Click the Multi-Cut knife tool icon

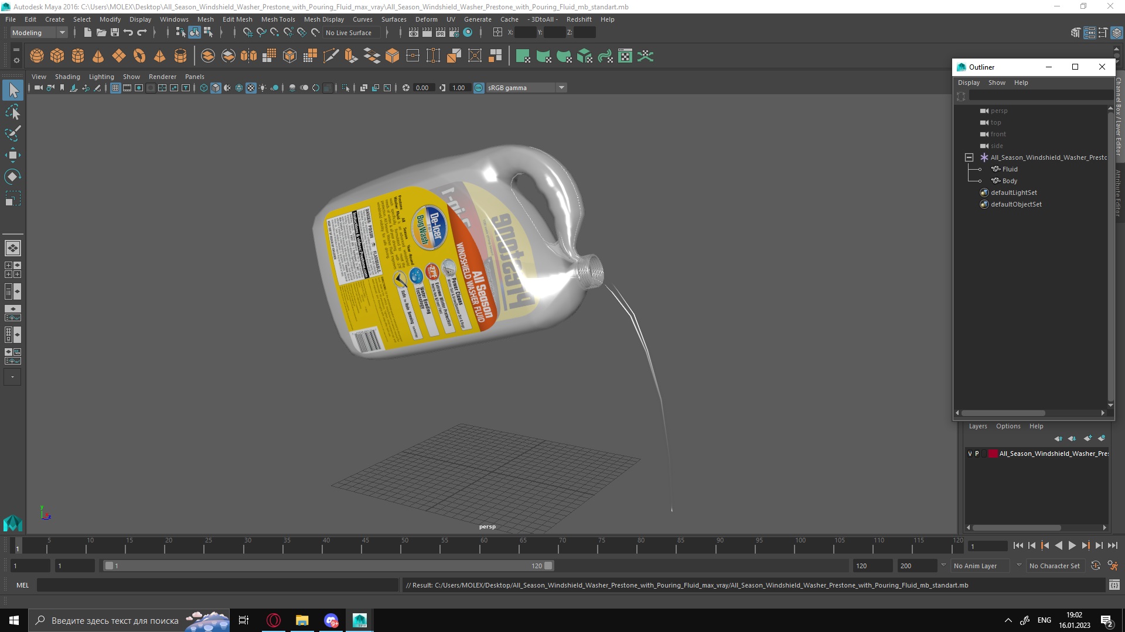click(x=330, y=56)
